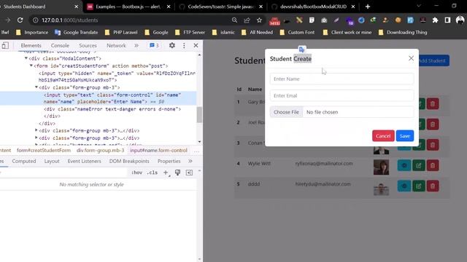Image resolution: width=467 pixels, height=262 pixels.
Task: Open the profile avatar menu
Action: pos(460,20)
